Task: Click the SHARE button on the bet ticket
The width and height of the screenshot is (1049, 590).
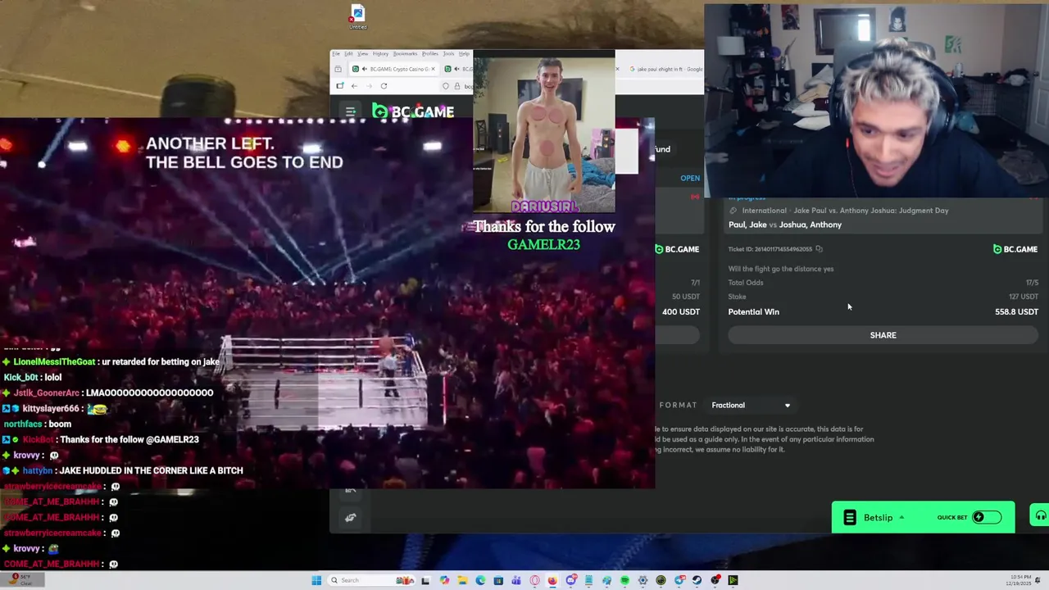Action: click(883, 335)
